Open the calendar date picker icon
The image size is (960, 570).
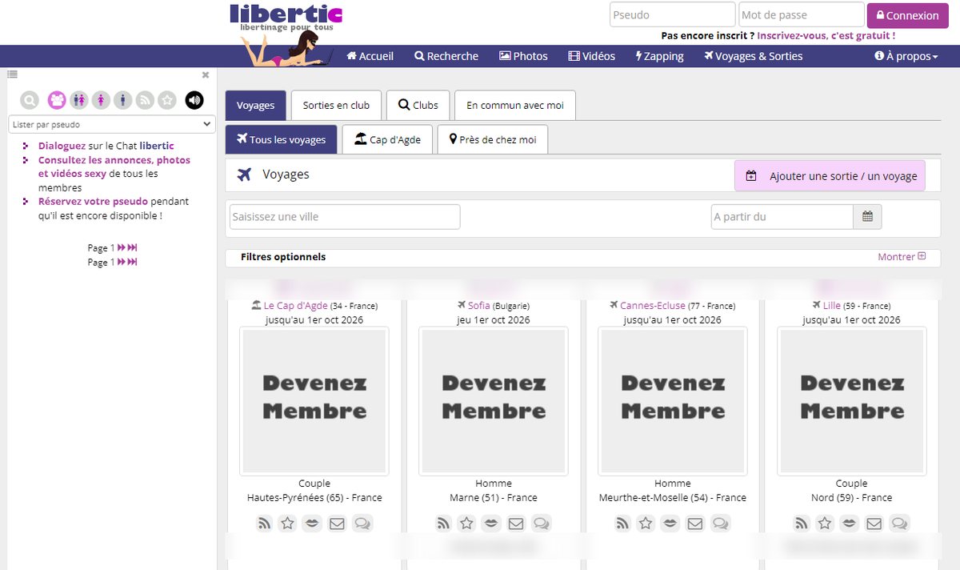point(868,217)
